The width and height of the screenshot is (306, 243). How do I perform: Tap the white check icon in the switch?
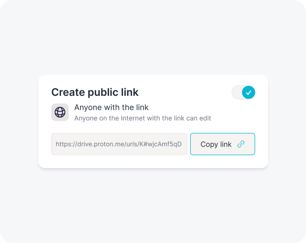248,92
